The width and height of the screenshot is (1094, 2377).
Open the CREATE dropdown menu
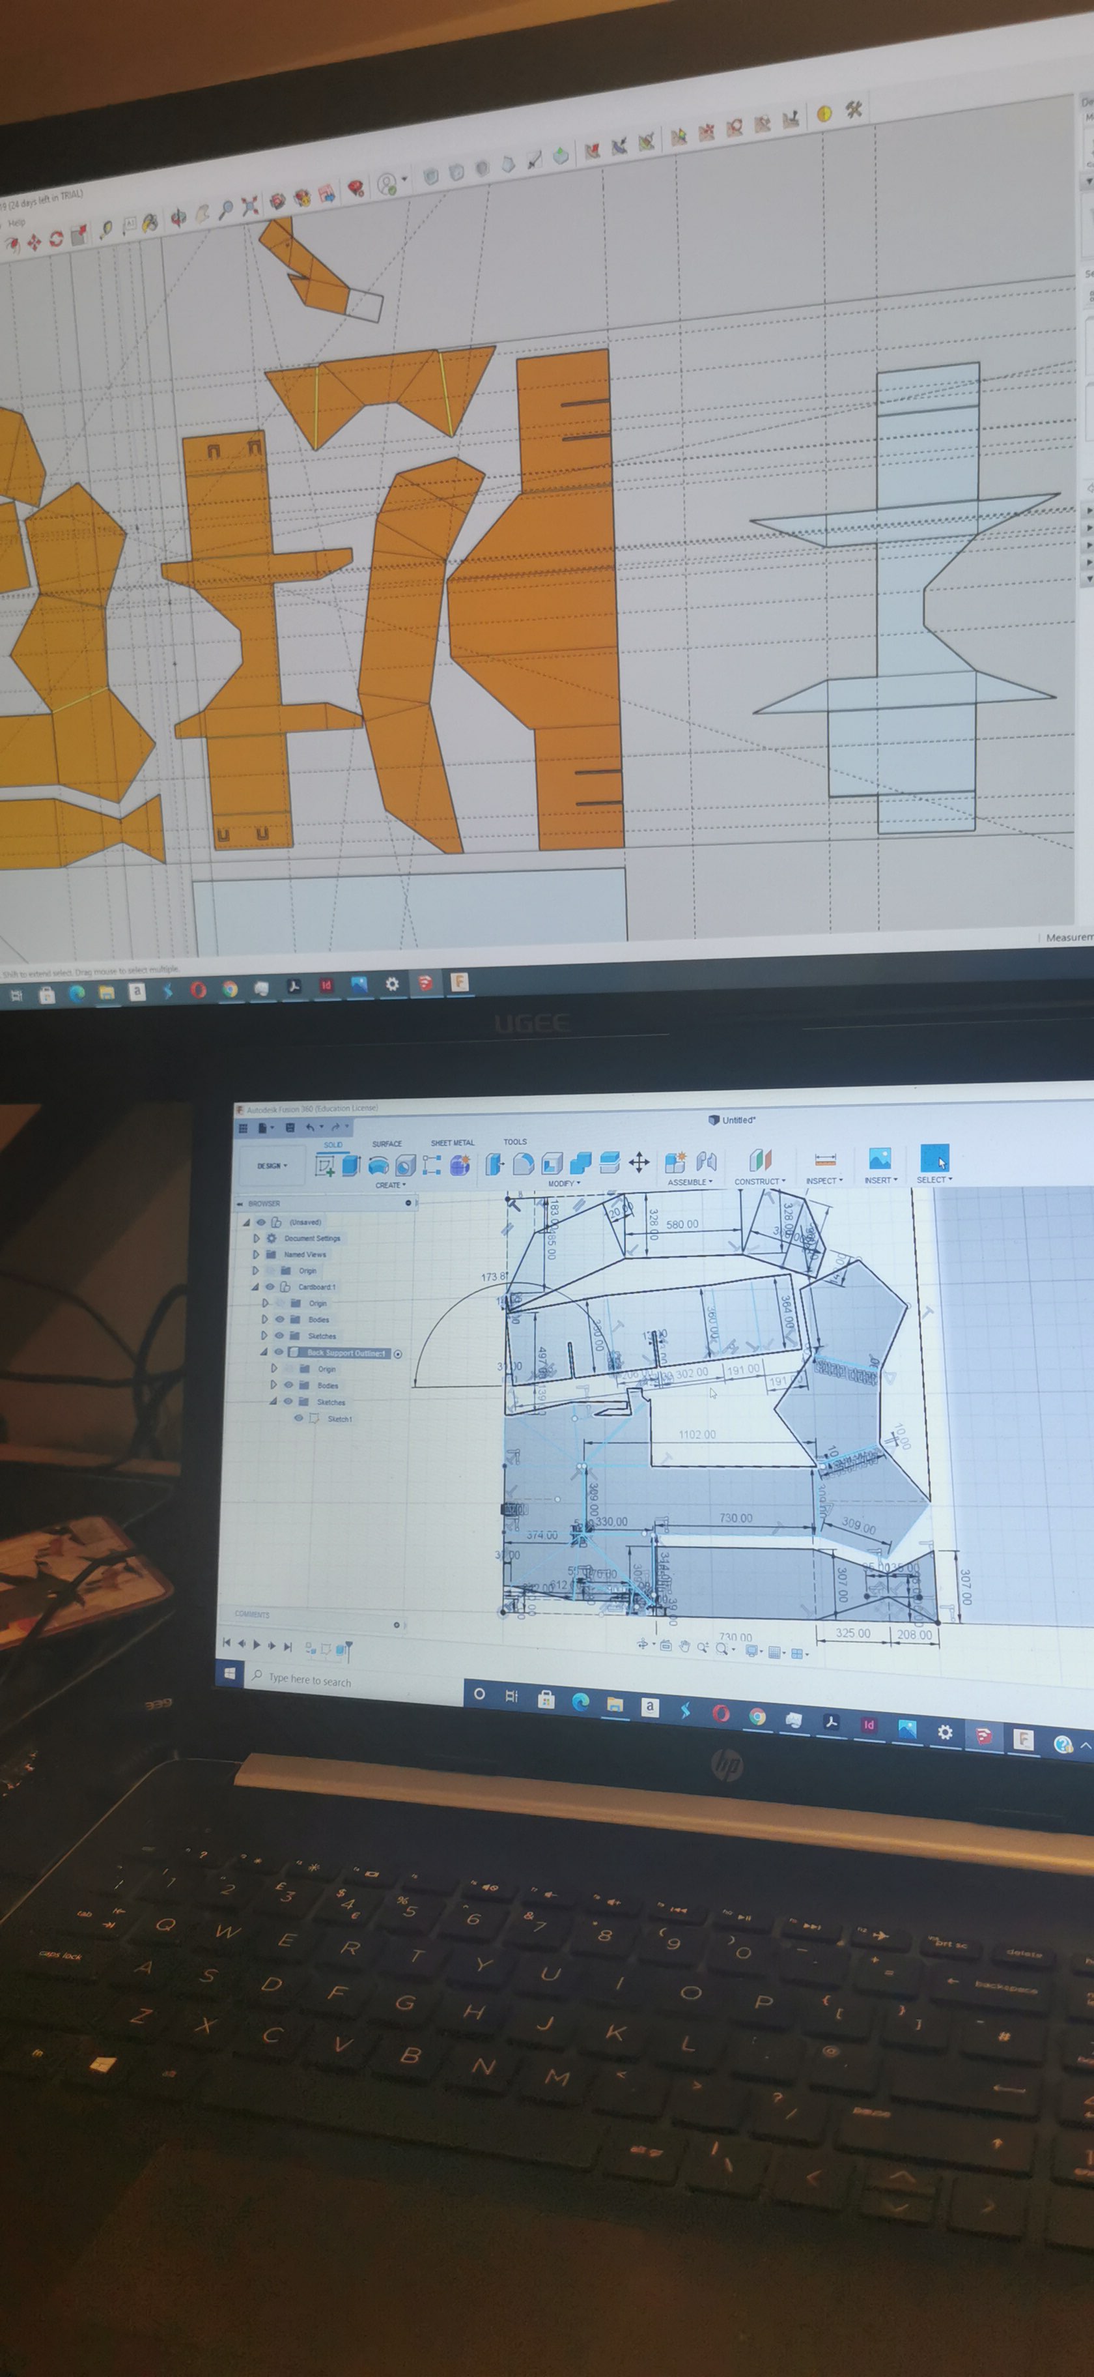pos(391,1185)
